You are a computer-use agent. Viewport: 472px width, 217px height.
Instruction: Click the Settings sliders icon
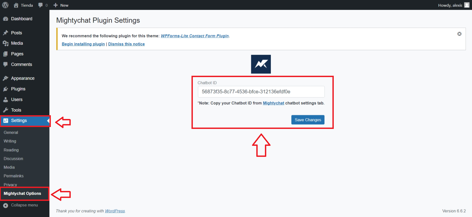(x=6, y=121)
